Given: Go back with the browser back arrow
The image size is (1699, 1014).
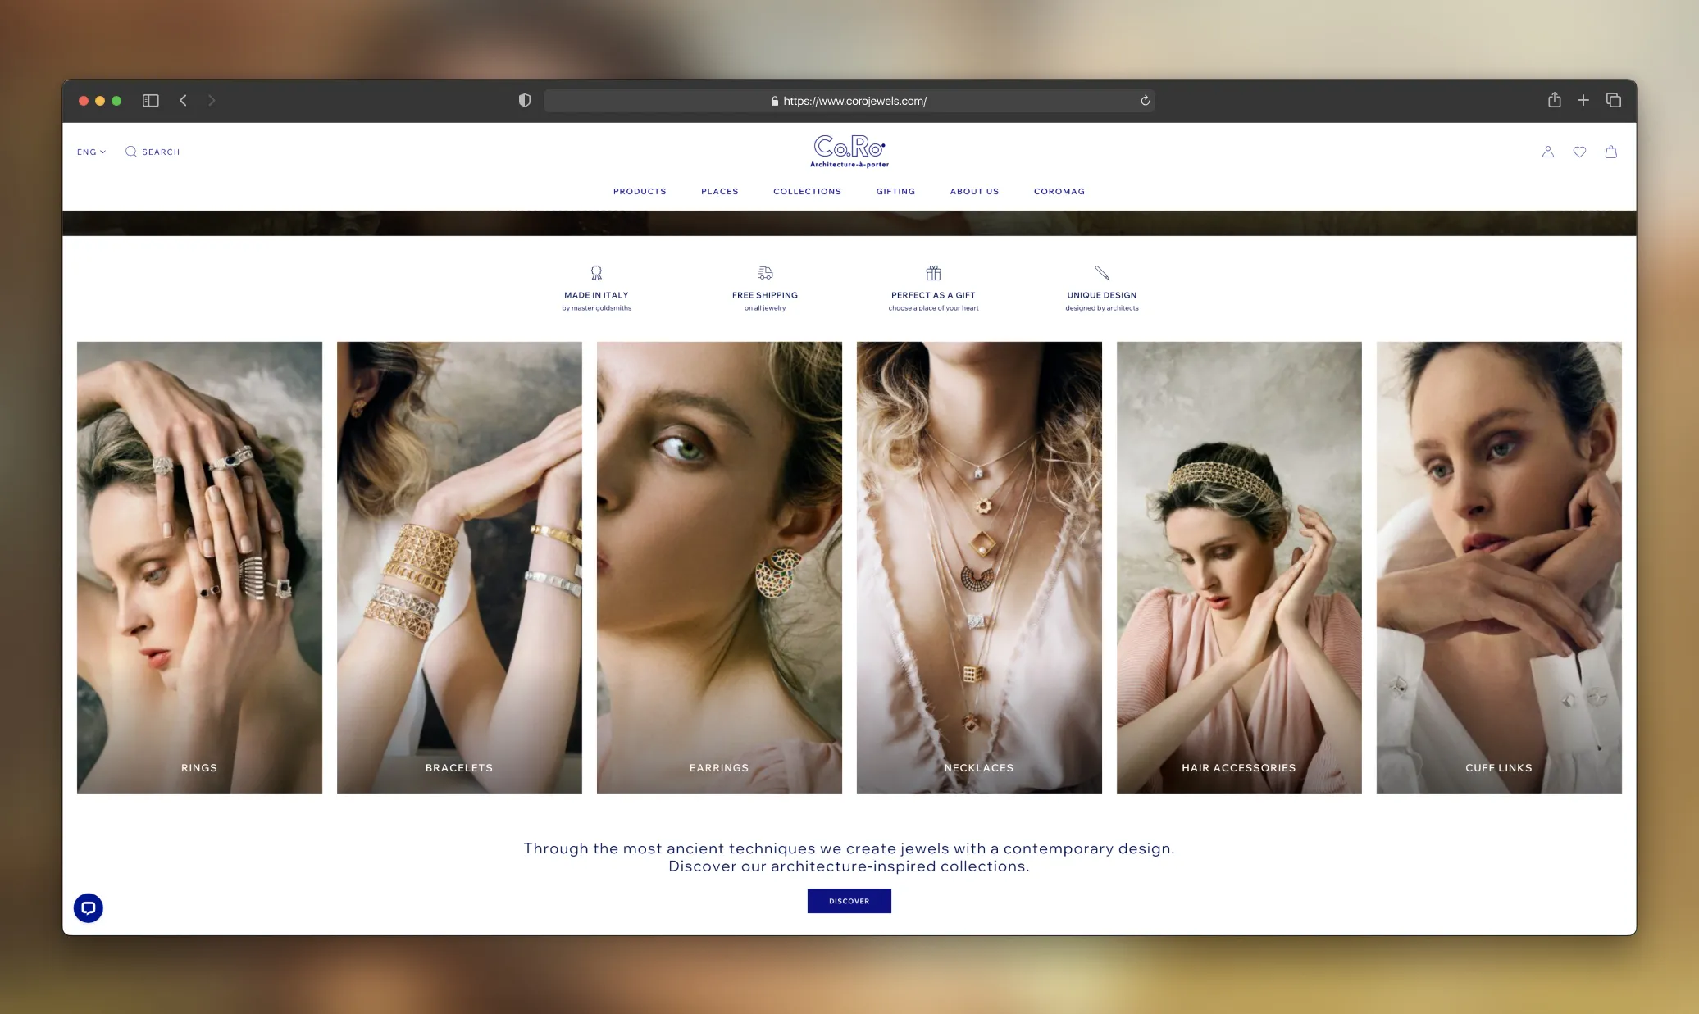Looking at the screenshot, I should [x=183, y=101].
